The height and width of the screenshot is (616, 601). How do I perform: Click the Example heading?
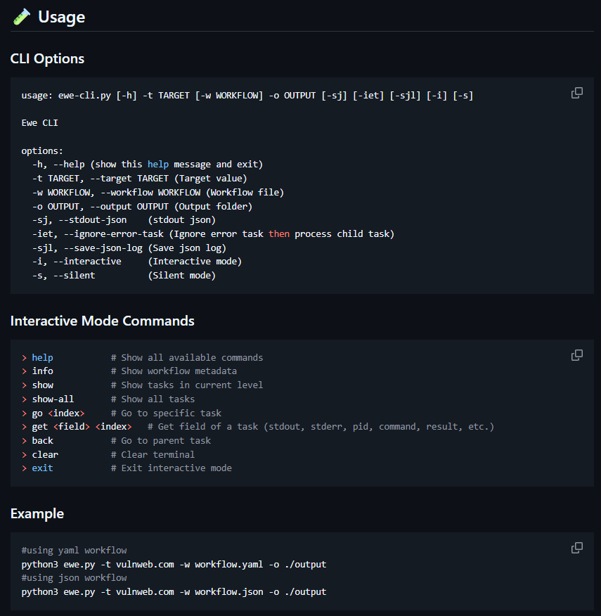point(37,513)
